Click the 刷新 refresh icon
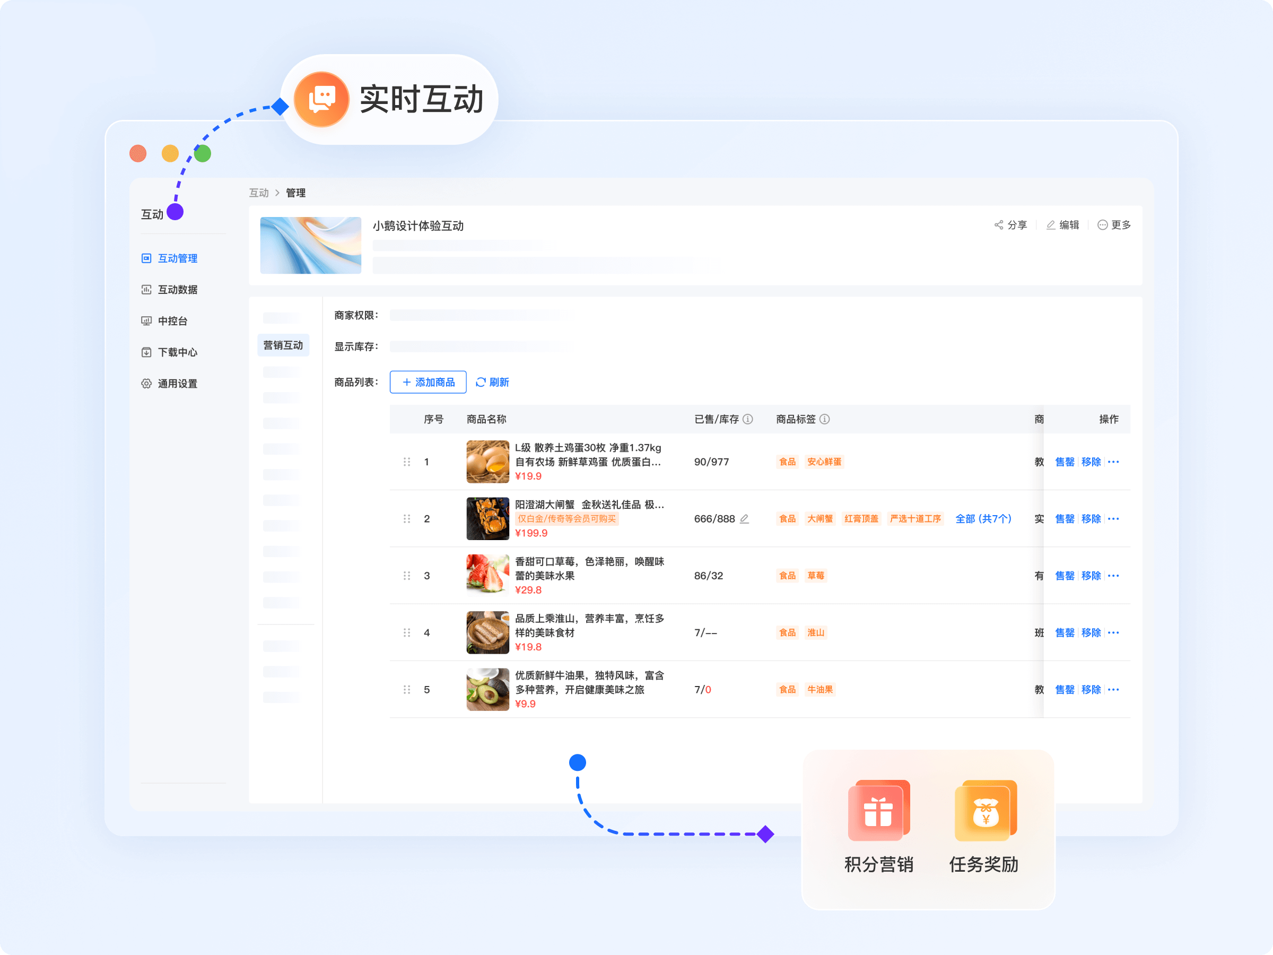This screenshot has width=1273, height=955. pyautogui.click(x=481, y=382)
